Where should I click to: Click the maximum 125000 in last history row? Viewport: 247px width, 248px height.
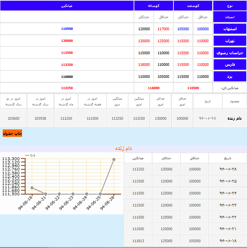(x=166, y=241)
